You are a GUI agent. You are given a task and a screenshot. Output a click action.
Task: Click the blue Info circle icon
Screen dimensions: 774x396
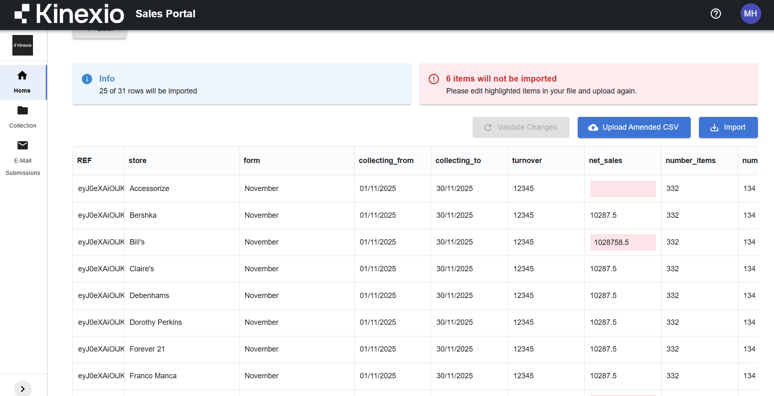(x=87, y=79)
